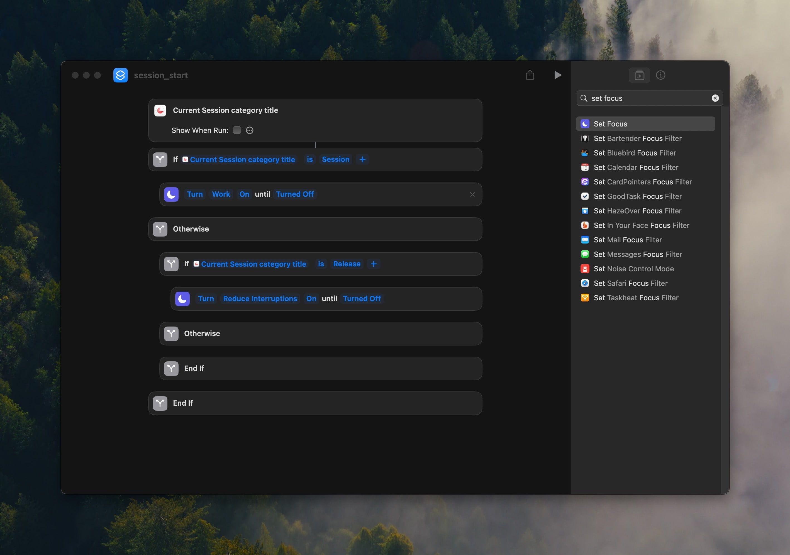Open the Action Library panel
Screen dimensions: 790x555
click(x=639, y=75)
